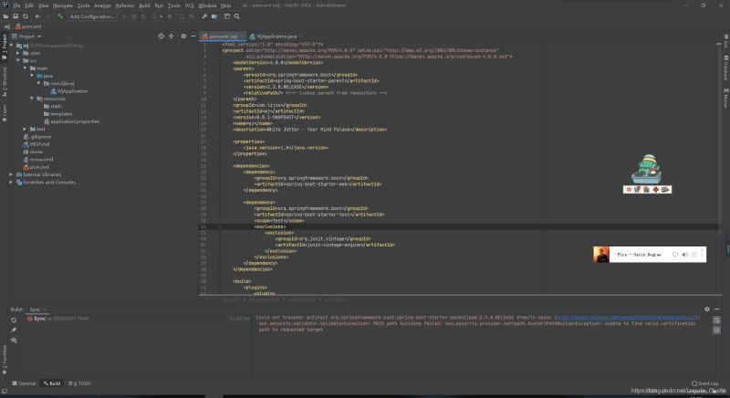Click the locate target icon in Project panel
This screenshot has width=730, height=398.
click(x=161, y=37)
